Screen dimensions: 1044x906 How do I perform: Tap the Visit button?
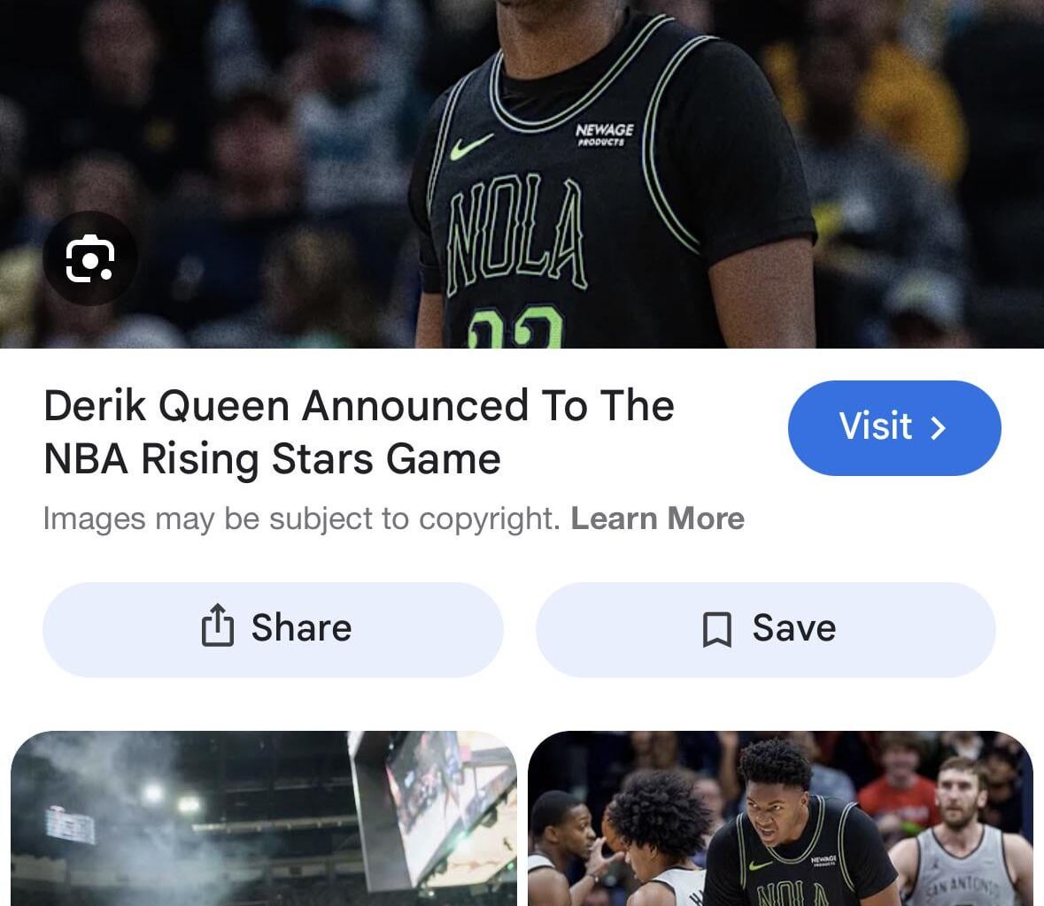(894, 427)
